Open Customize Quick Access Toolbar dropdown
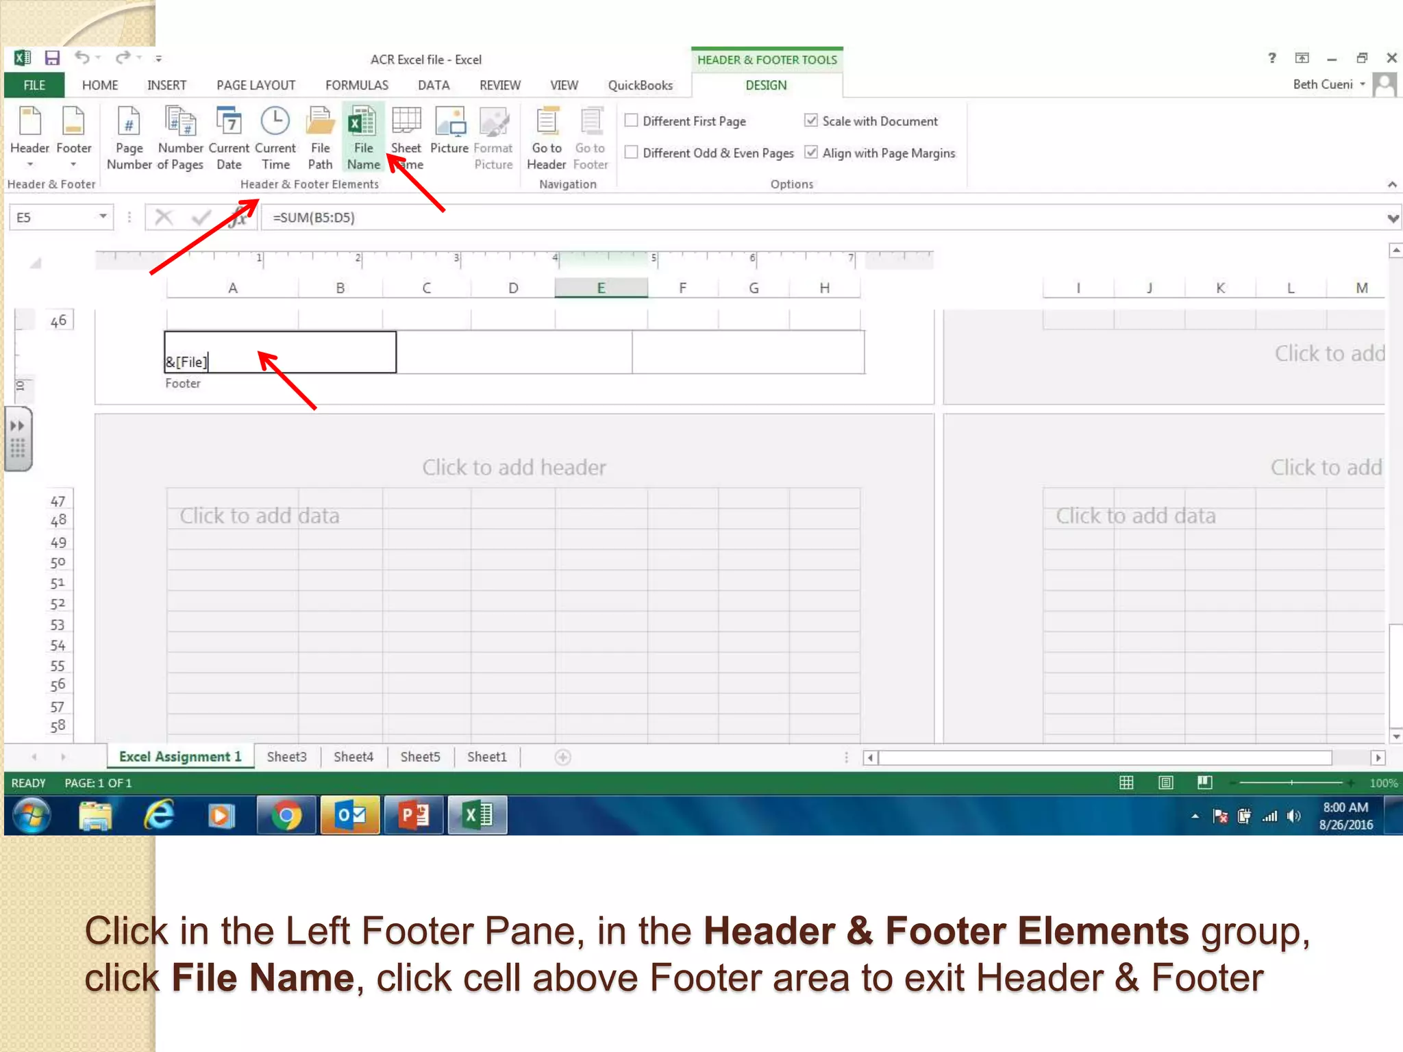 (158, 59)
